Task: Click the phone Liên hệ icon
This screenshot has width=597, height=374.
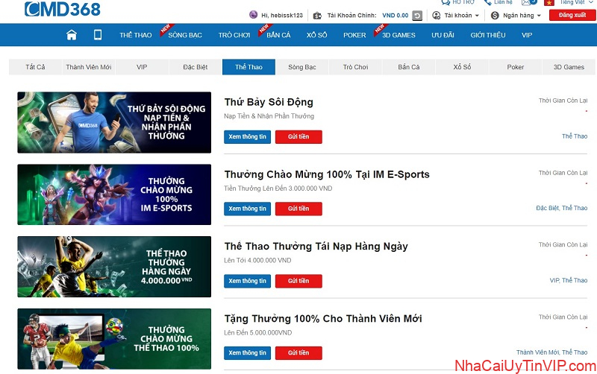Action: [488, 2]
